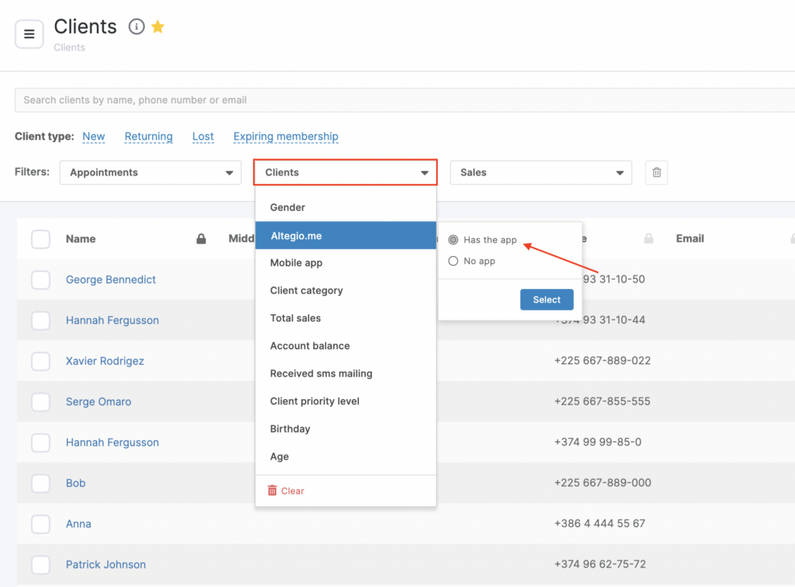Click the yellow favorite star icon
This screenshot has width=795, height=587.
pos(158,27)
